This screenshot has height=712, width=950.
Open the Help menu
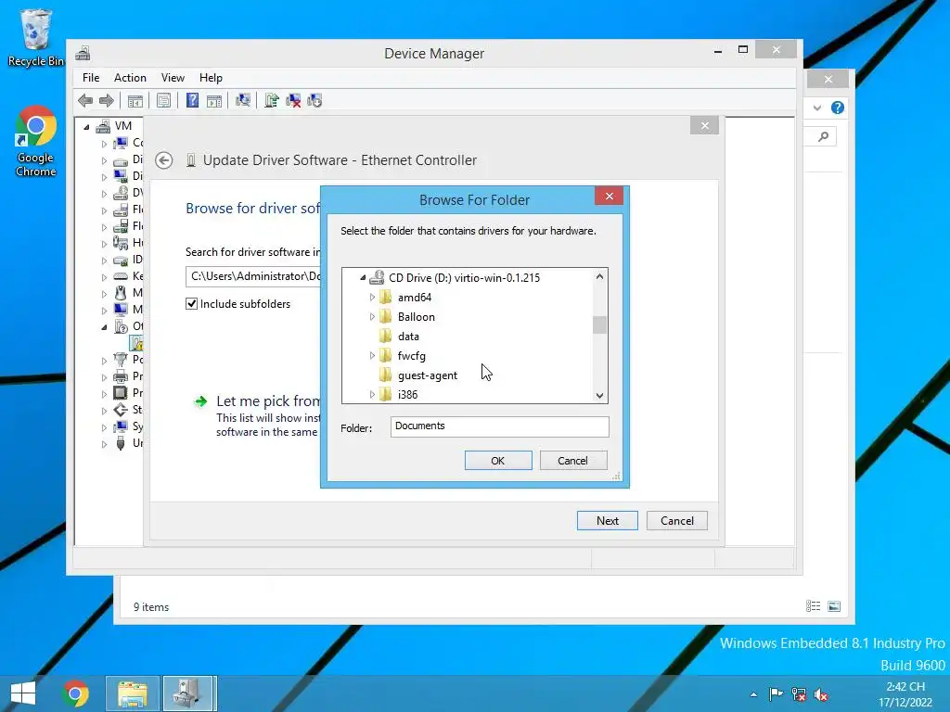click(x=211, y=78)
